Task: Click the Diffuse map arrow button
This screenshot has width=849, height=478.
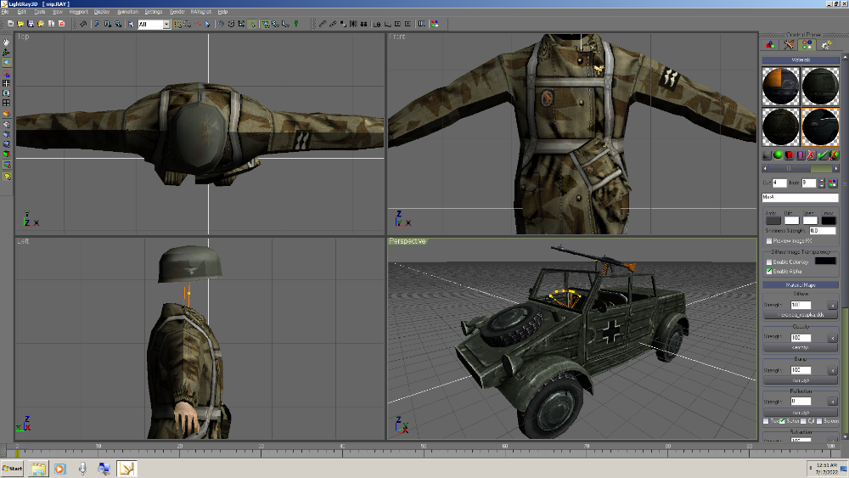Action: [x=833, y=306]
